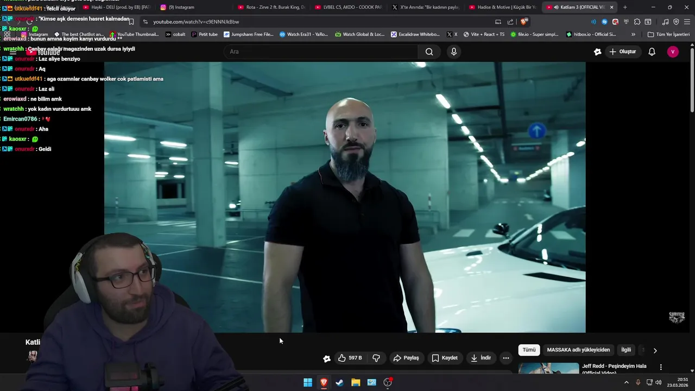
Task: Show more bookmarks via double chevron
Action: point(633,34)
